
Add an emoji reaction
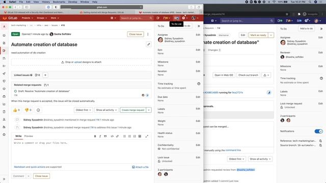click(x=38, y=110)
